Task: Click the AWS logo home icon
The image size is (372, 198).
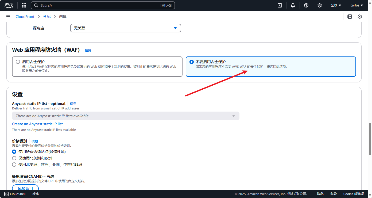Action: [x=9, y=5]
